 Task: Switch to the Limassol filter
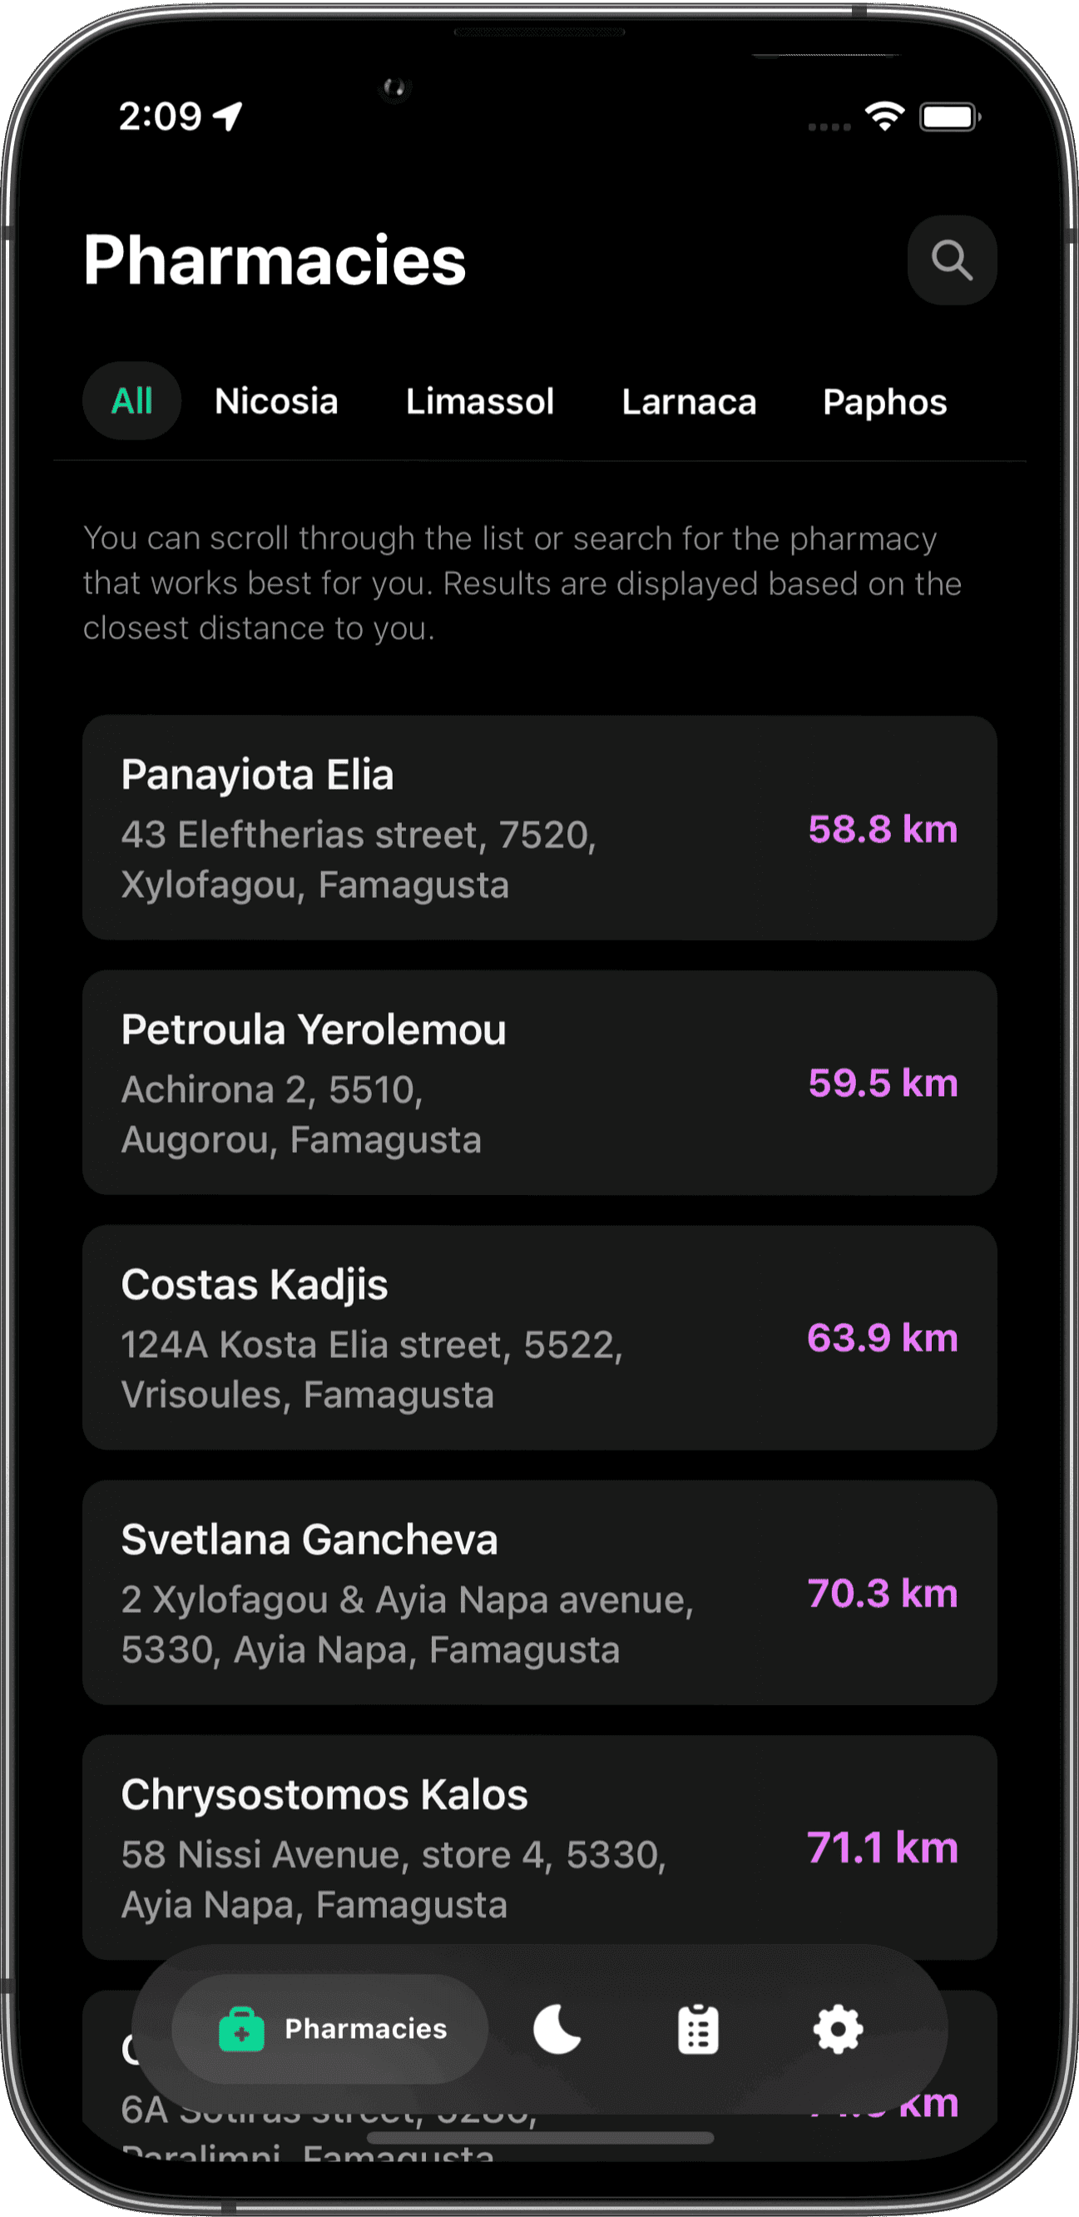pos(479,402)
